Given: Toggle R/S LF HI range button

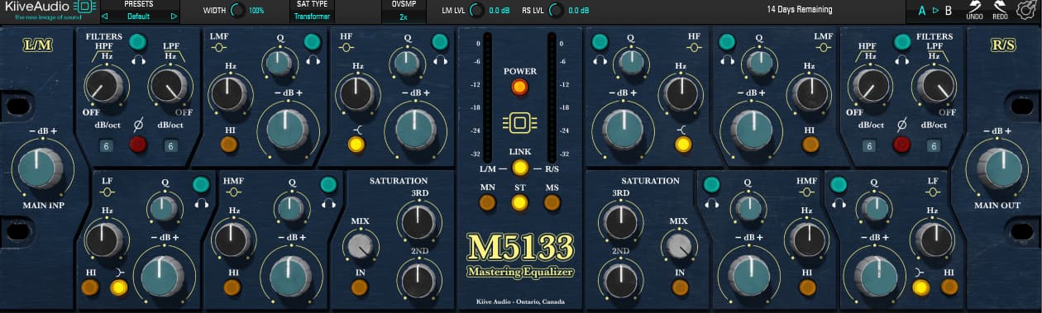Looking at the screenshot, I should click(949, 287).
